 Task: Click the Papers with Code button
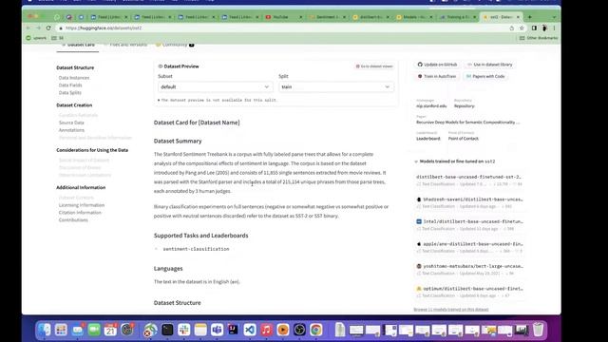pyautogui.click(x=485, y=76)
